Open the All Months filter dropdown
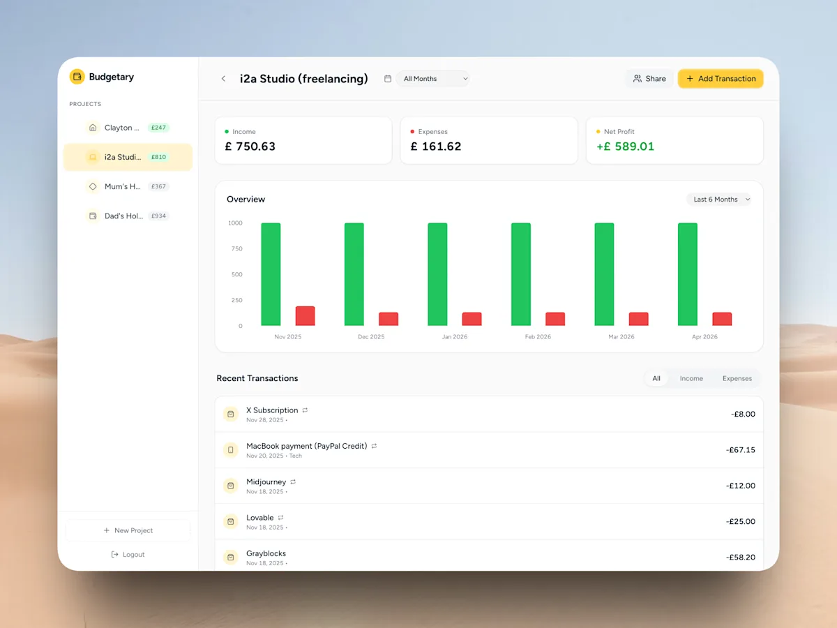Screen dimensions: 837x628 coord(433,79)
